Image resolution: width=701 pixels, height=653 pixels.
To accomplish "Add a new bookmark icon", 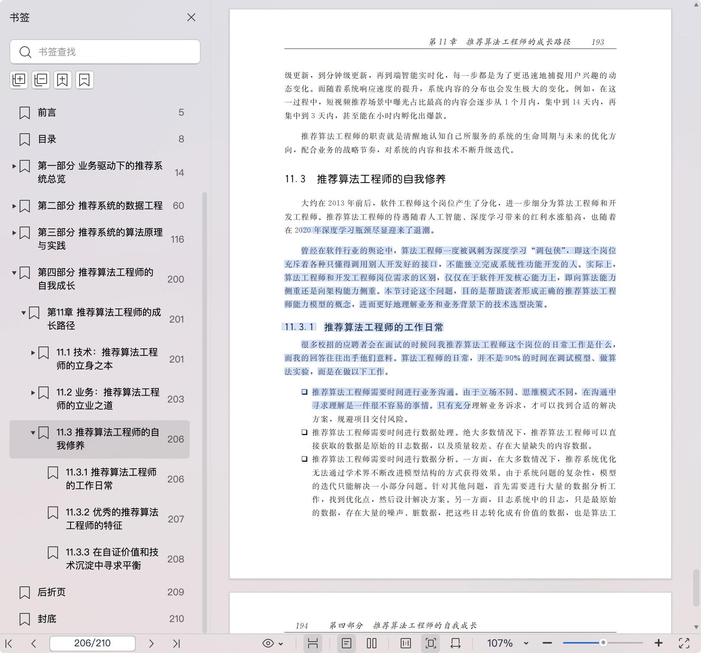I will point(63,80).
